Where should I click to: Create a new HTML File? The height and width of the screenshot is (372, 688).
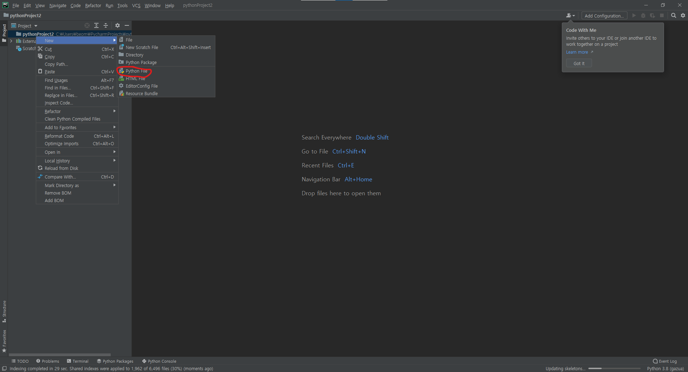pyautogui.click(x=167, y=78)
